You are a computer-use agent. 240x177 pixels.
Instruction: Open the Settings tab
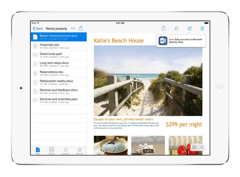[79, 151]
